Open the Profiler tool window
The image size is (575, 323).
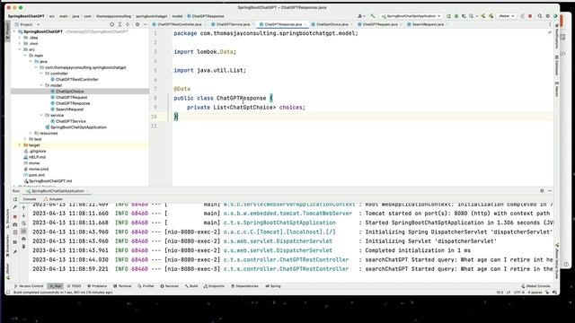tap(146, 286)
